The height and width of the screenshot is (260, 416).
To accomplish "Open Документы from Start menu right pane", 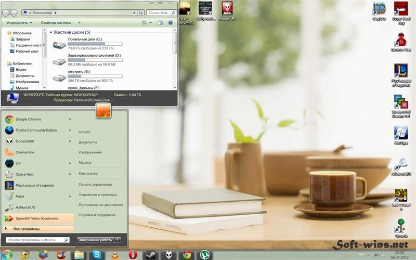I will tap(88, 142).
